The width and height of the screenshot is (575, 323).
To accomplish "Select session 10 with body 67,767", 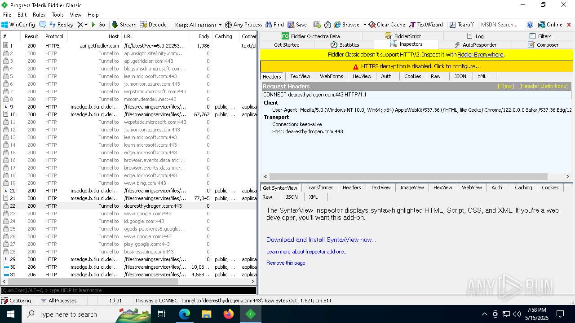I will (128, 114).
